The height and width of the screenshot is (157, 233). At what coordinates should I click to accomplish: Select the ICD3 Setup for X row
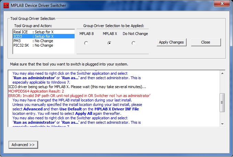click(44, 36)
